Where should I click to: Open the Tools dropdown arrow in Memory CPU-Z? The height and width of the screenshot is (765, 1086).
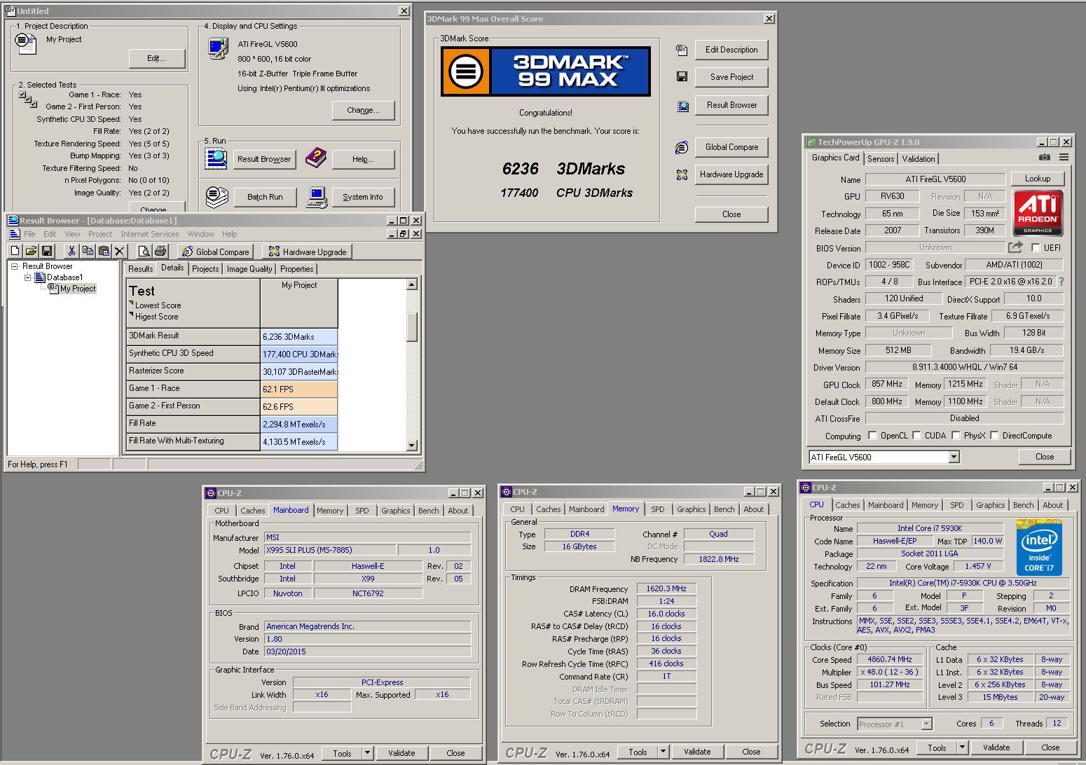[663, 752]
